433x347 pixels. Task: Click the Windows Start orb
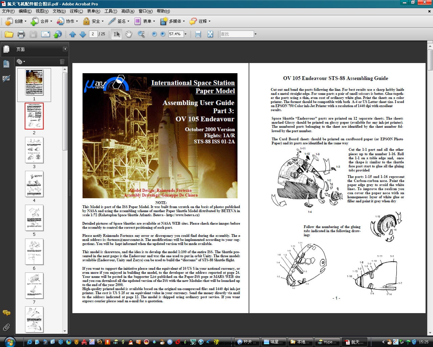point(9,342)
